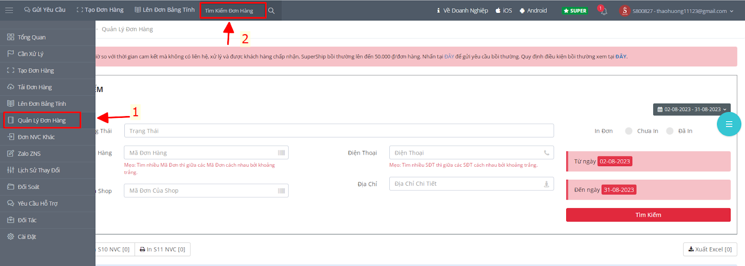Open Tổng Quan in the sidebar
The image size is (745, 266).
pos(47,37)
